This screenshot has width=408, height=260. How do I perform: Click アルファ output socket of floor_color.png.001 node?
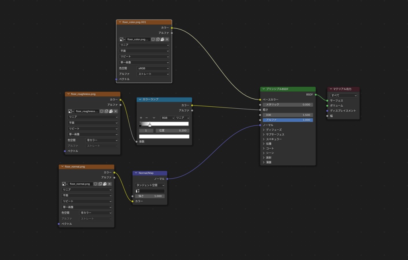point(172,33)
